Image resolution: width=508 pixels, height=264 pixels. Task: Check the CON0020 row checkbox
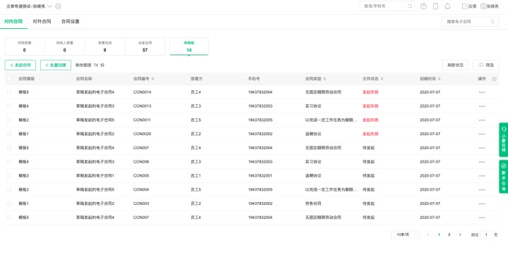click(x=9, y=134)
